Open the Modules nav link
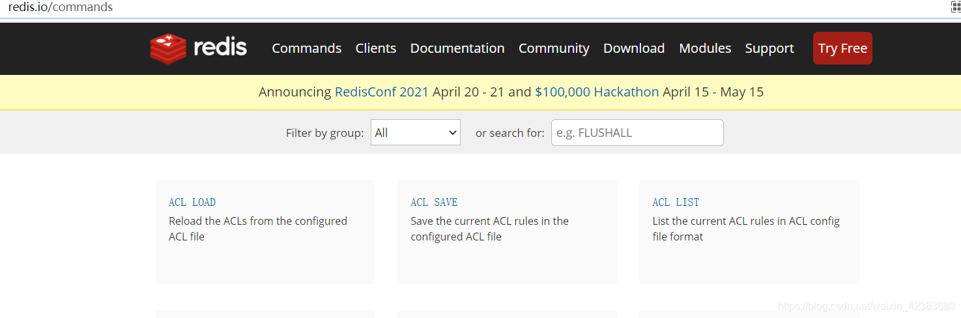Viewport: 961px width, 318px height. point(705,48)
